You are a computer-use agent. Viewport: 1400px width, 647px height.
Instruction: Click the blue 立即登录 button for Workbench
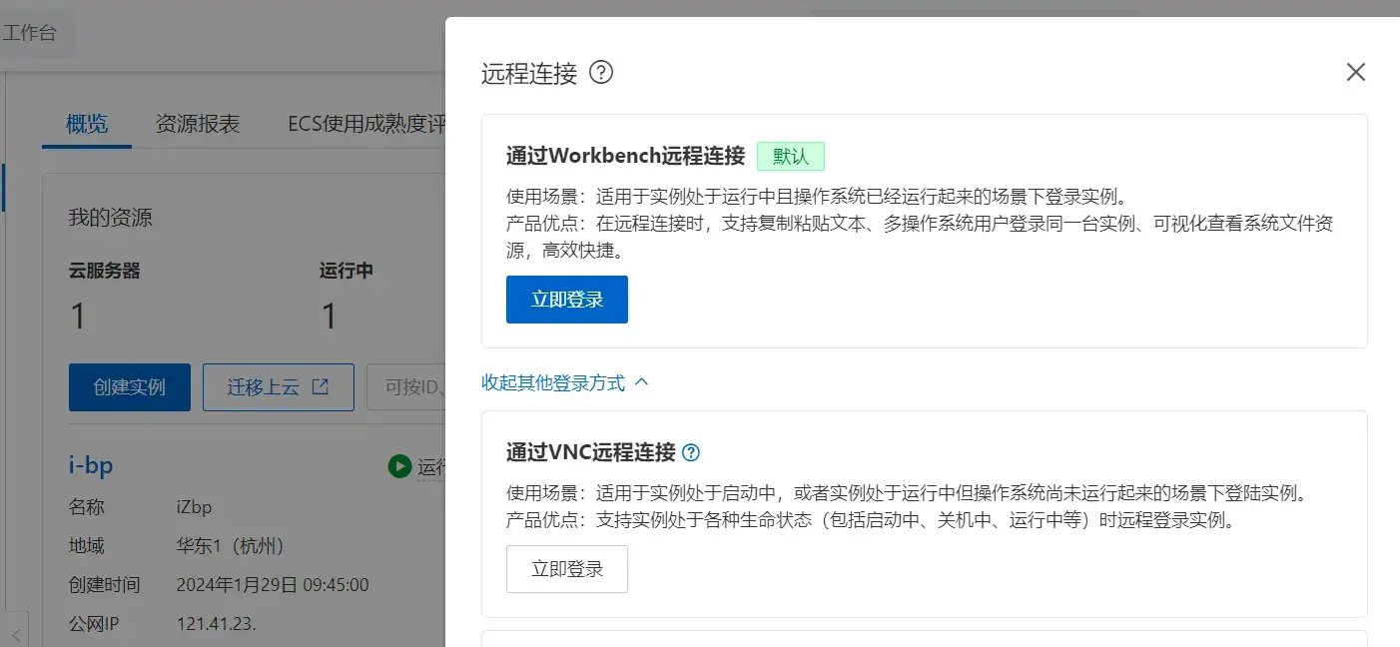pyautogui.click(x=567, y=300)
